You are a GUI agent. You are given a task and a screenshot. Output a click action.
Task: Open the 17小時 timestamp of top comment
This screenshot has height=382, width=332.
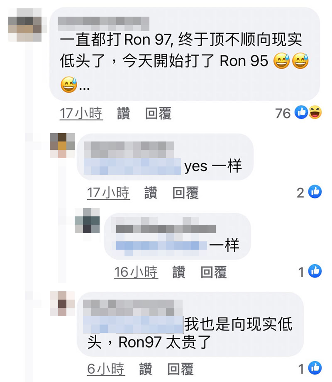[x=81, y=113]
